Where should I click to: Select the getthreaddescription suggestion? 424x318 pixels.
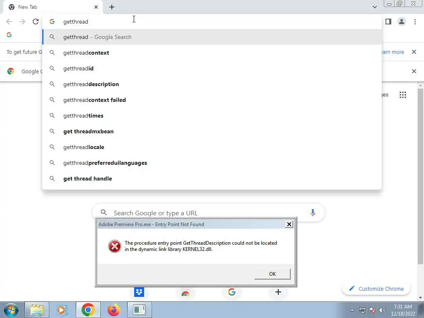[212, 84]
